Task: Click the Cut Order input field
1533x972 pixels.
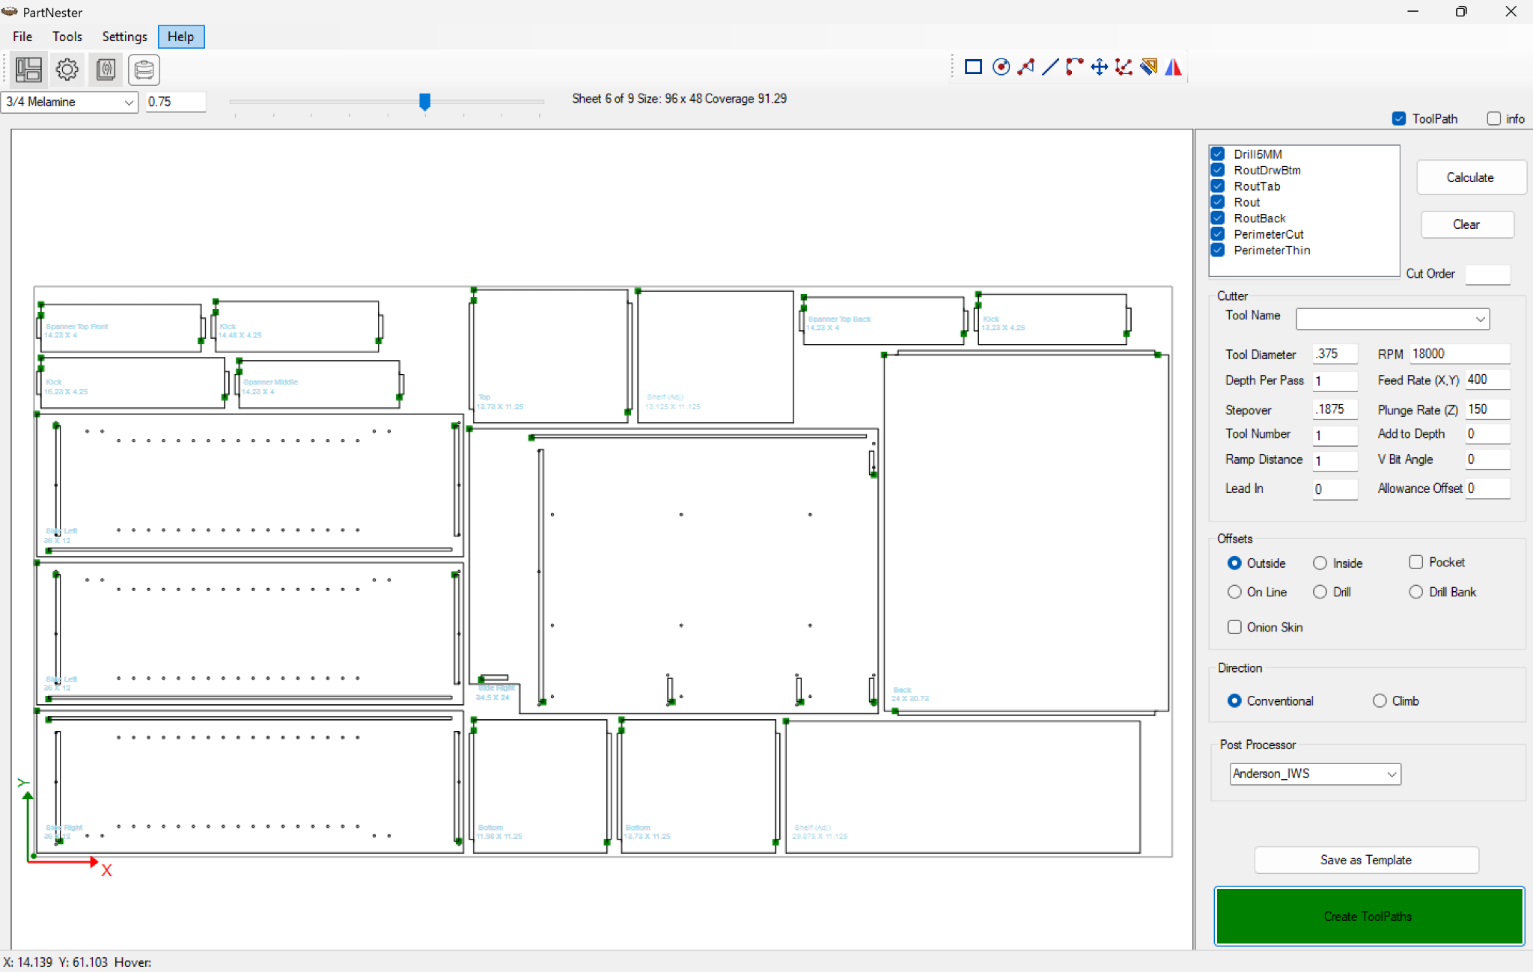Action: point(1487,274)
